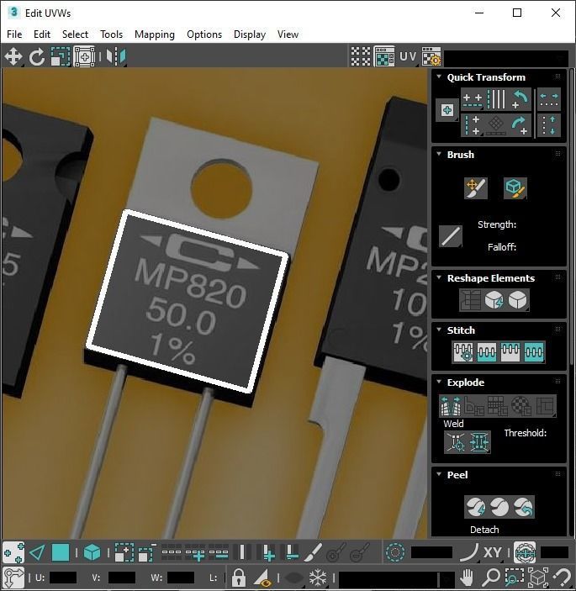Click the Stitch To Source icon

point(510,352)
